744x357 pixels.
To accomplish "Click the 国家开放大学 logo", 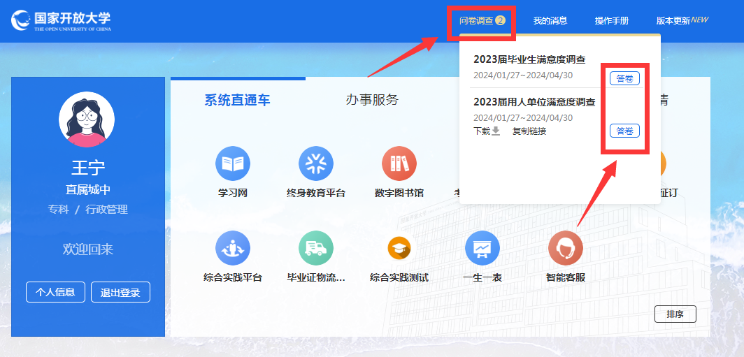I will [62, 20].
